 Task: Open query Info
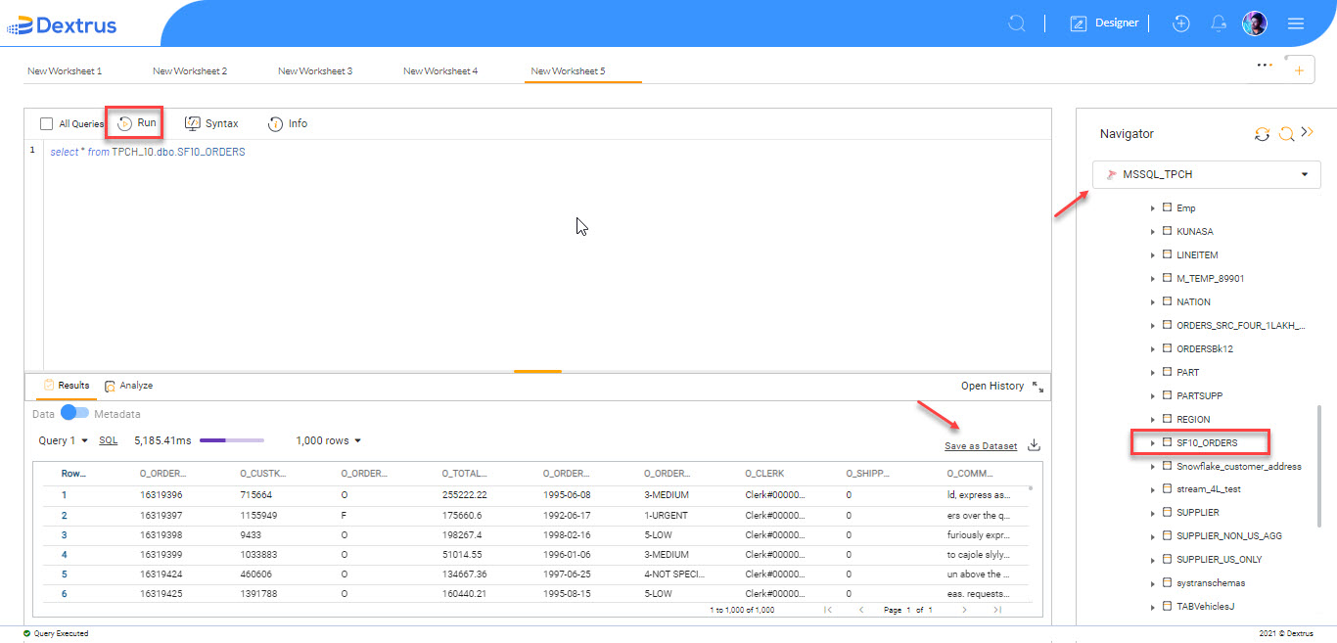tap(288, 123)
